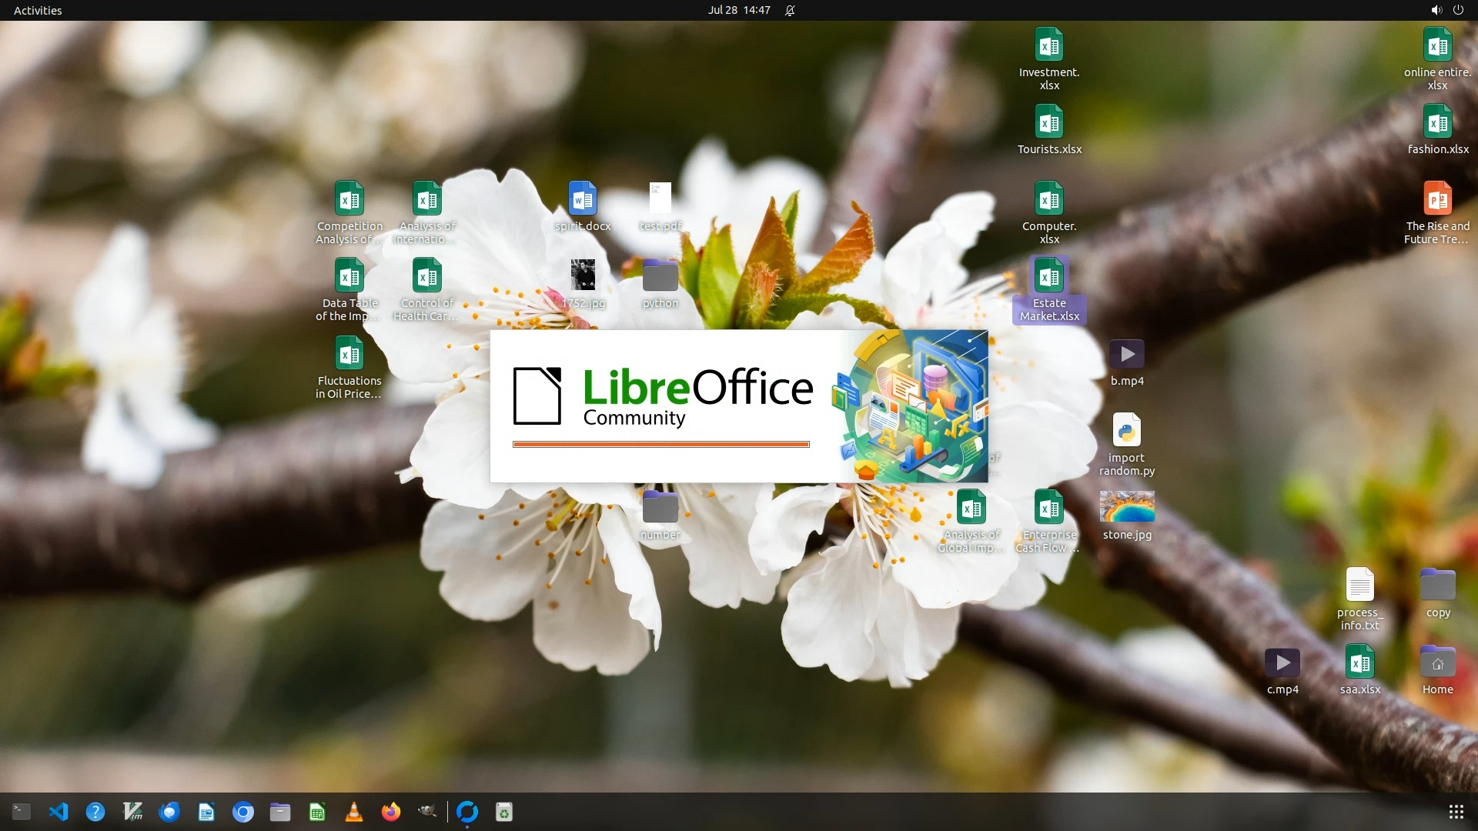Screen dimensions: 1478x831
Task: Launch GIMP from the dock
Action: click(x=427, y=812)
